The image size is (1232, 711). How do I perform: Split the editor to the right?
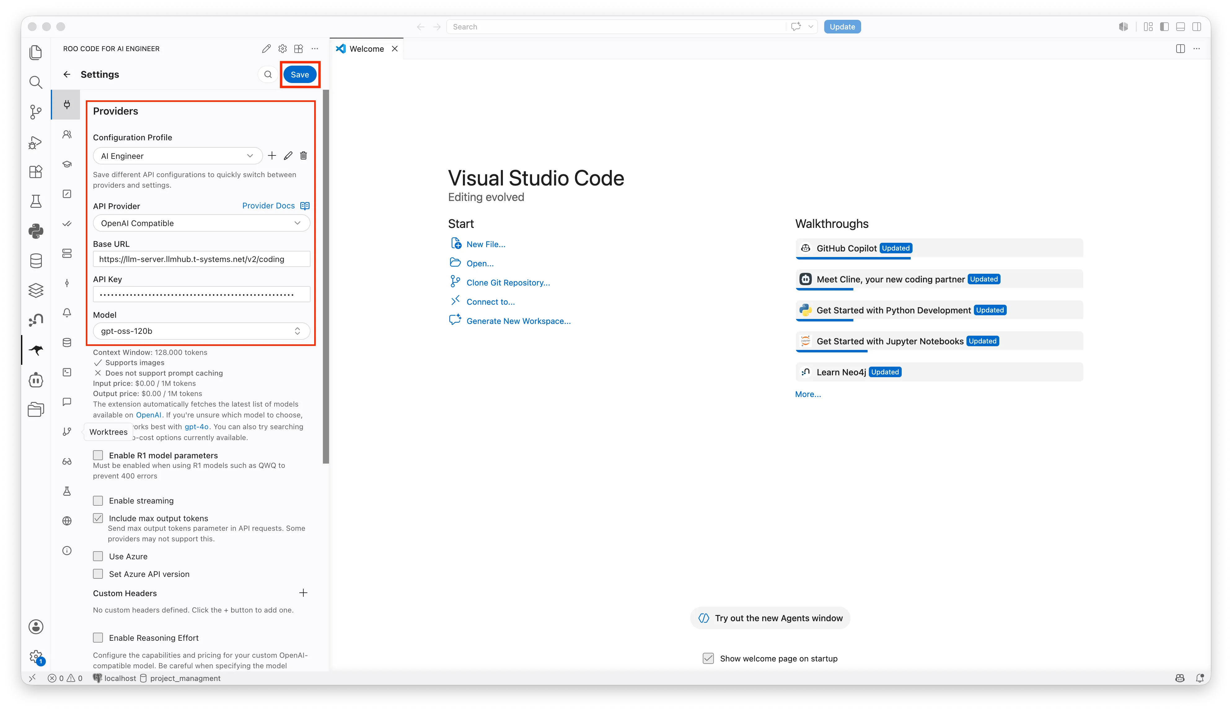click(x=1180, y=48)
